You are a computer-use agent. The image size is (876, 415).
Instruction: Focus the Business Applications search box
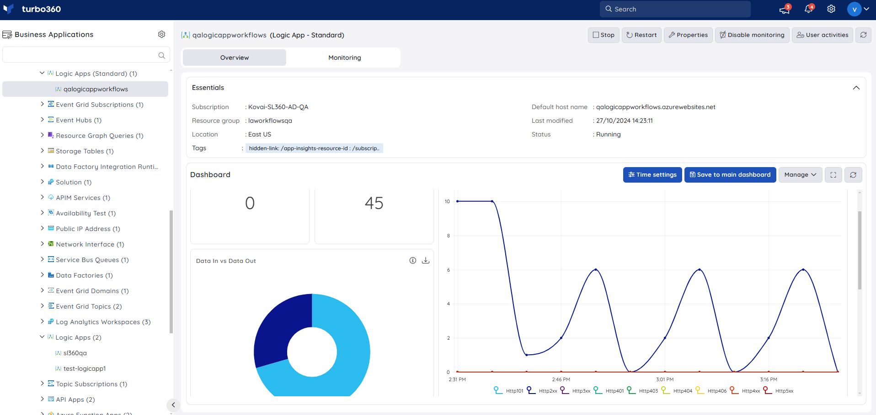pos(86,55)
